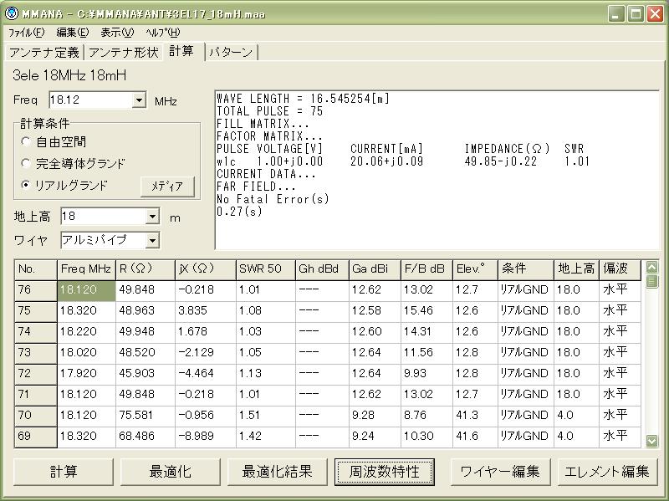Minimize the MMANA window
Image resolution: width=669 pixels, height=501 pixels.
tap(615, 14)
